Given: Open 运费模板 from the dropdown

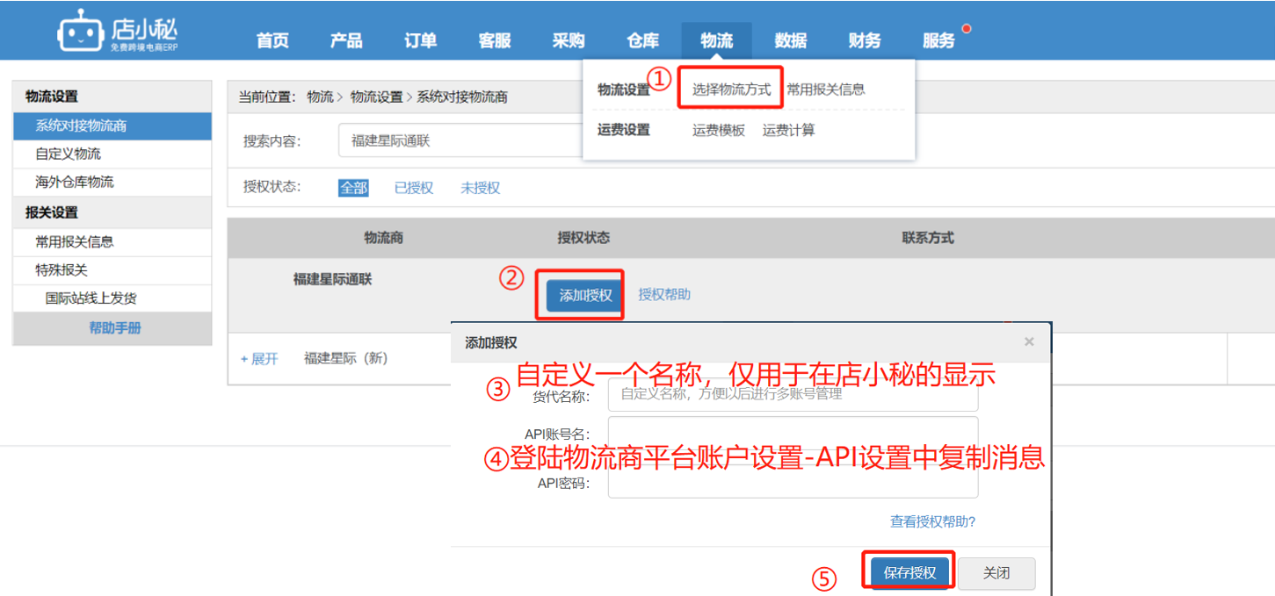Looking at the screenshot, I should coord(718,131).
